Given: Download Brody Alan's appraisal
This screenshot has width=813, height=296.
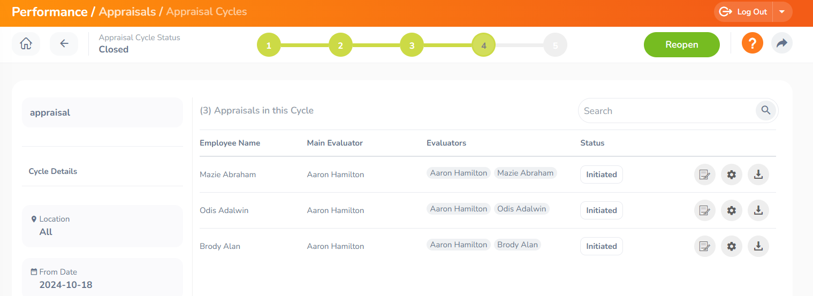Looking at the screenshot, I should 758,246.
